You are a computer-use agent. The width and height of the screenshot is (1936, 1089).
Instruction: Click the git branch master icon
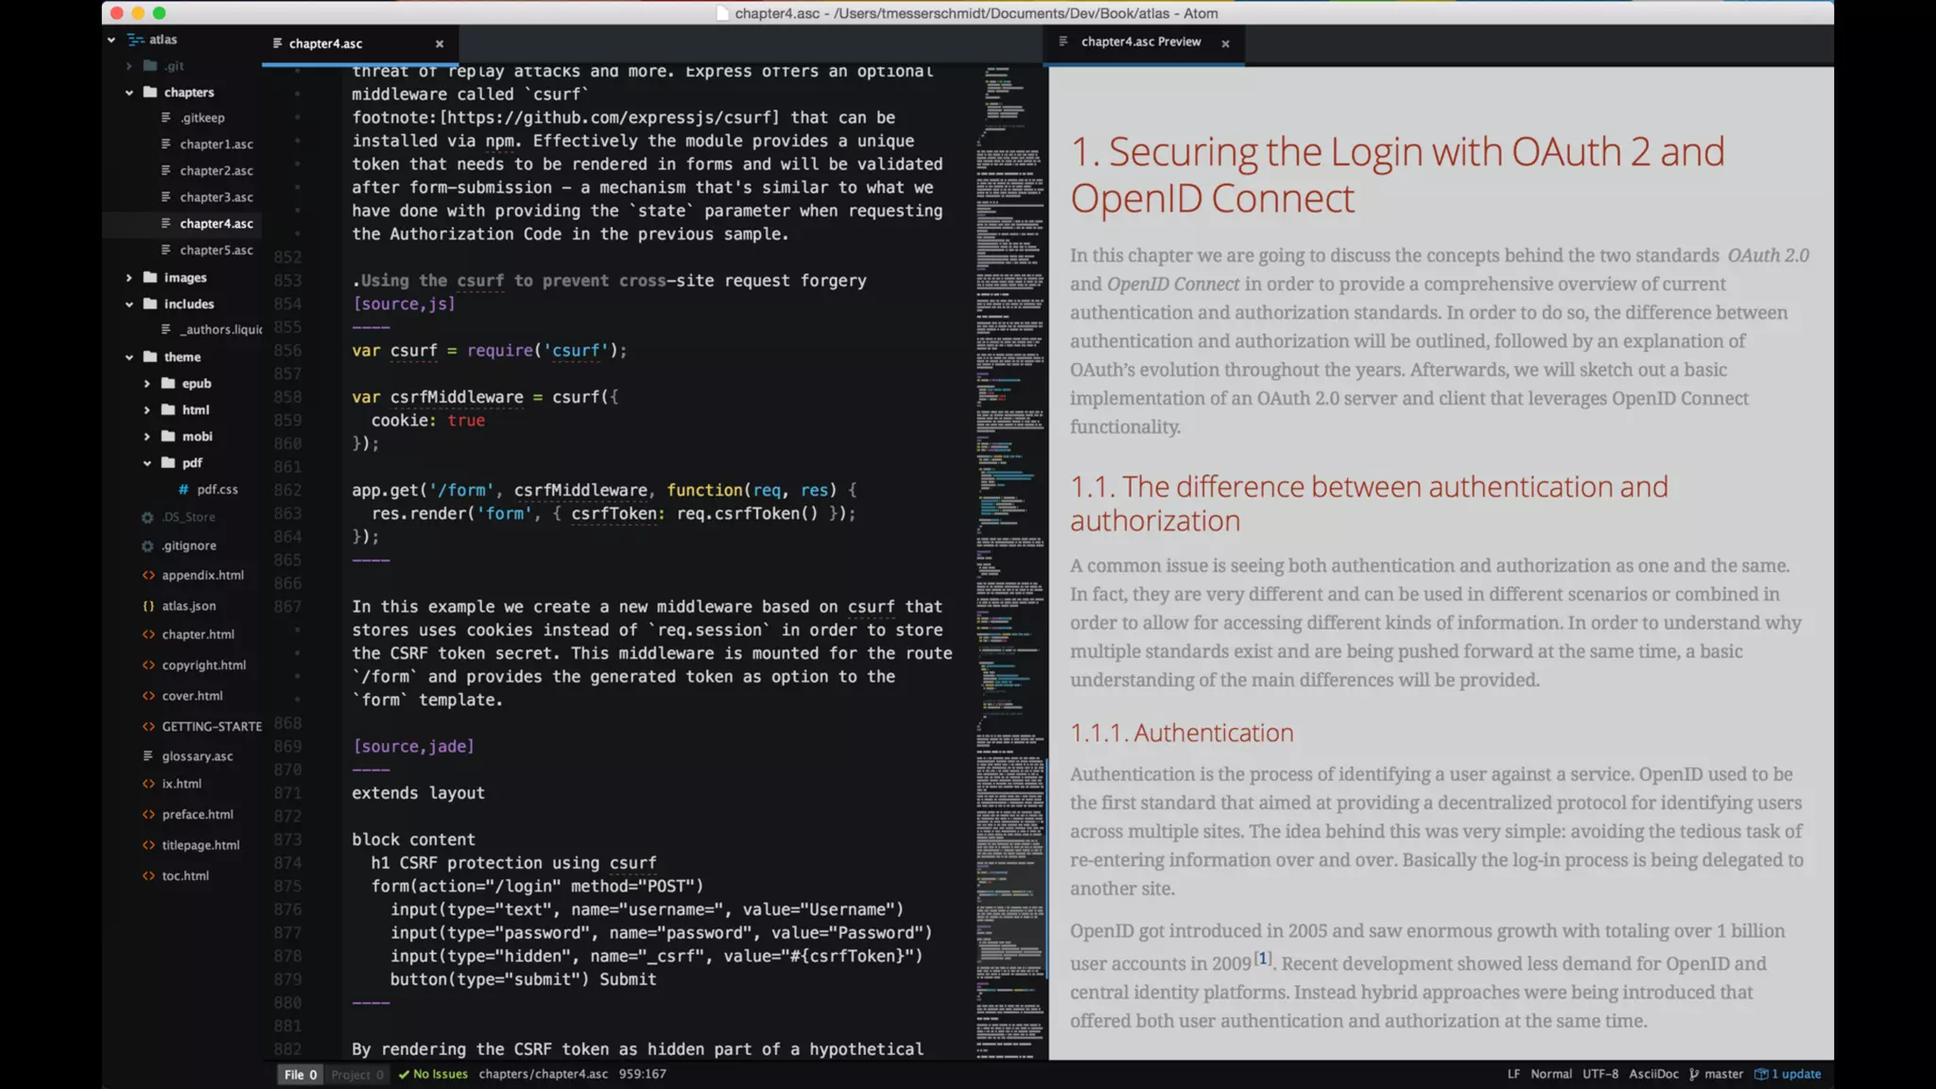pos(1694,1074)
